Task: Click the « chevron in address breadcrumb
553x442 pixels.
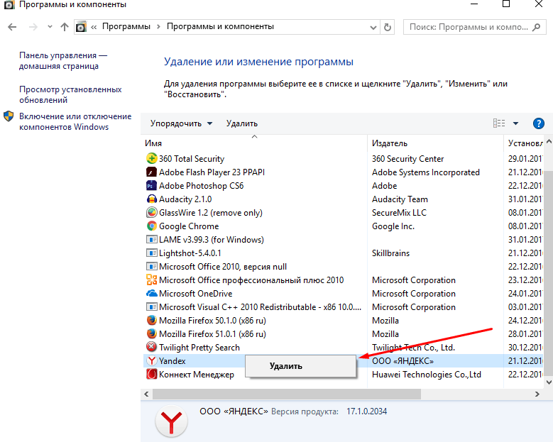Action: pos(94,27)
